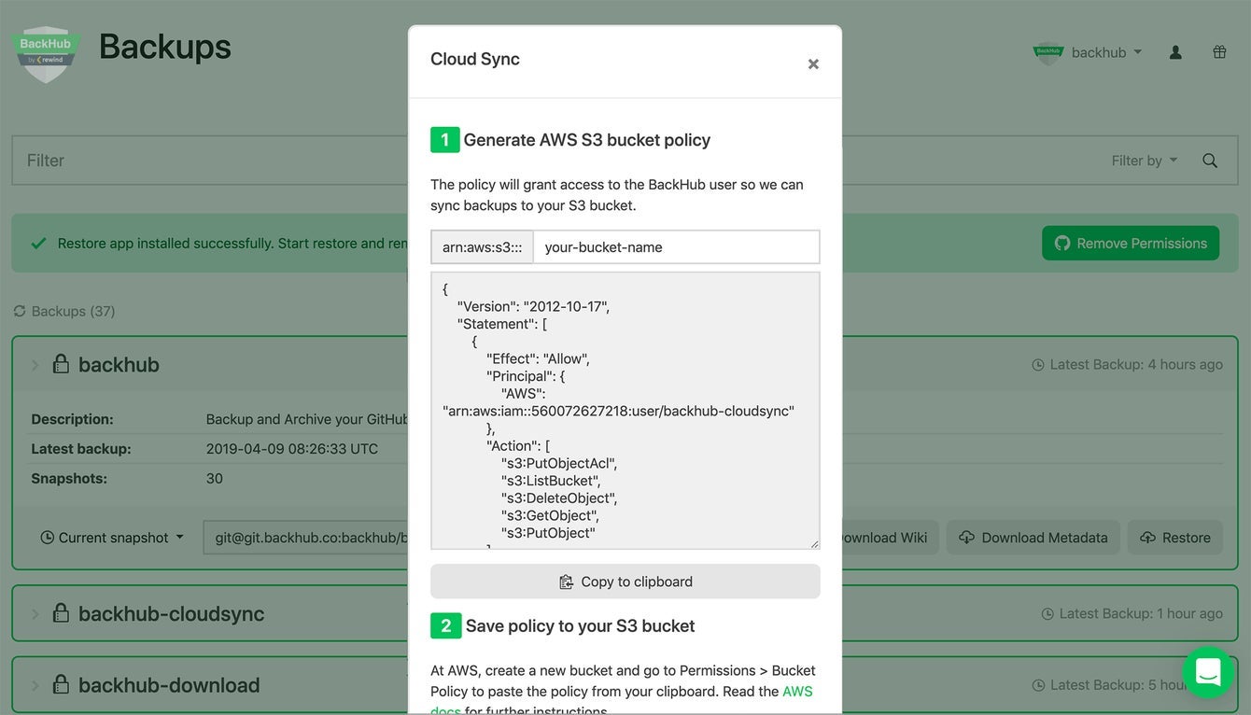Close the Cloud Sync dialog
Image resolution: width=1251 pixels, height=715 pixels.
coord(813,63)
